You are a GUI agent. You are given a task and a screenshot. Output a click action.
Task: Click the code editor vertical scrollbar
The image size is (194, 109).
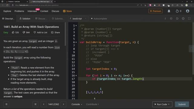tap(193, 48)
